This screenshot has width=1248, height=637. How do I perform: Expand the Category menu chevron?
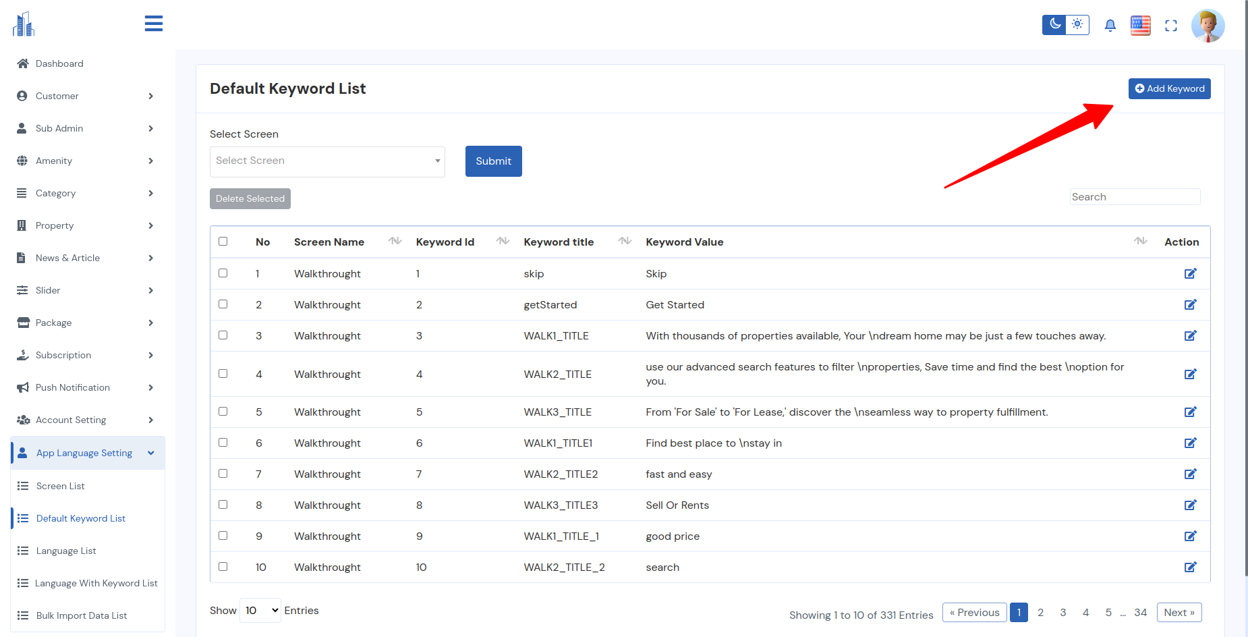(x=150, y=193)
